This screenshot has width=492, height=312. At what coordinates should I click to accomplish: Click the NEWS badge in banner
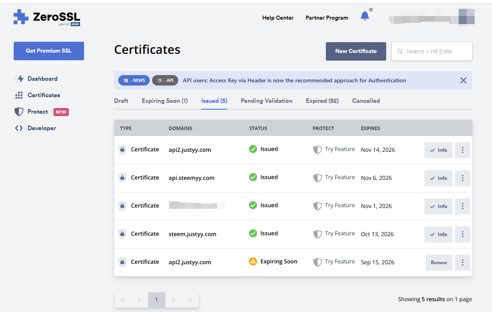(x=134, y=80)
